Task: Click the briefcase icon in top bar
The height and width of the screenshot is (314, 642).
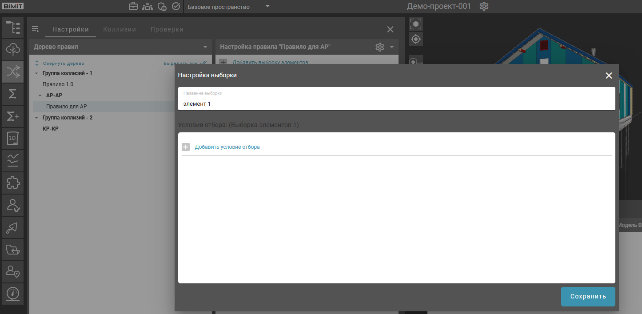Action: 133,6
